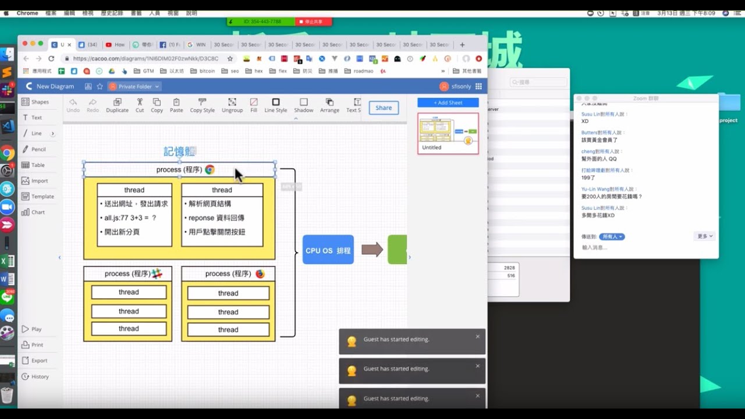
Task: Click the Share button
Action: pyautogui.click(x=384, y=108)
